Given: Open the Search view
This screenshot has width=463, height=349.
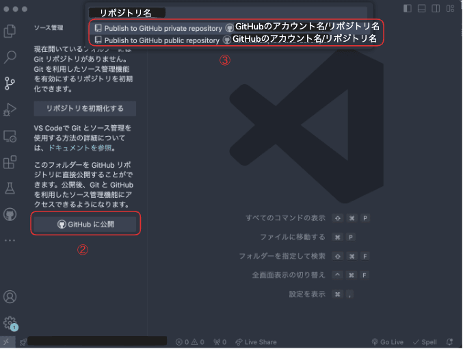Looking at the screenshot, I should [10, 57].
